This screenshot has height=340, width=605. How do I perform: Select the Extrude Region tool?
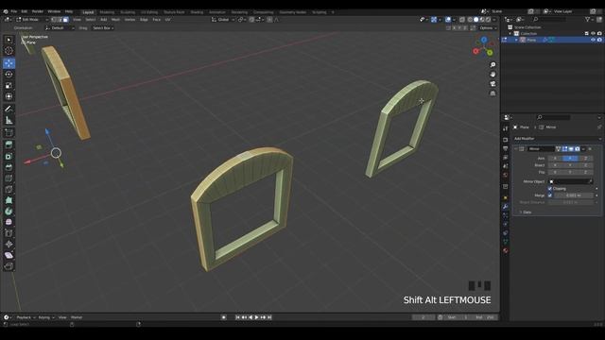point(9,144)
